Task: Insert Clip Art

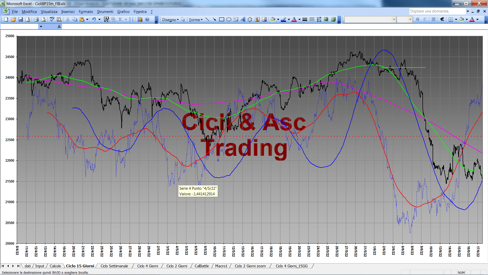Action: (257, 19)
